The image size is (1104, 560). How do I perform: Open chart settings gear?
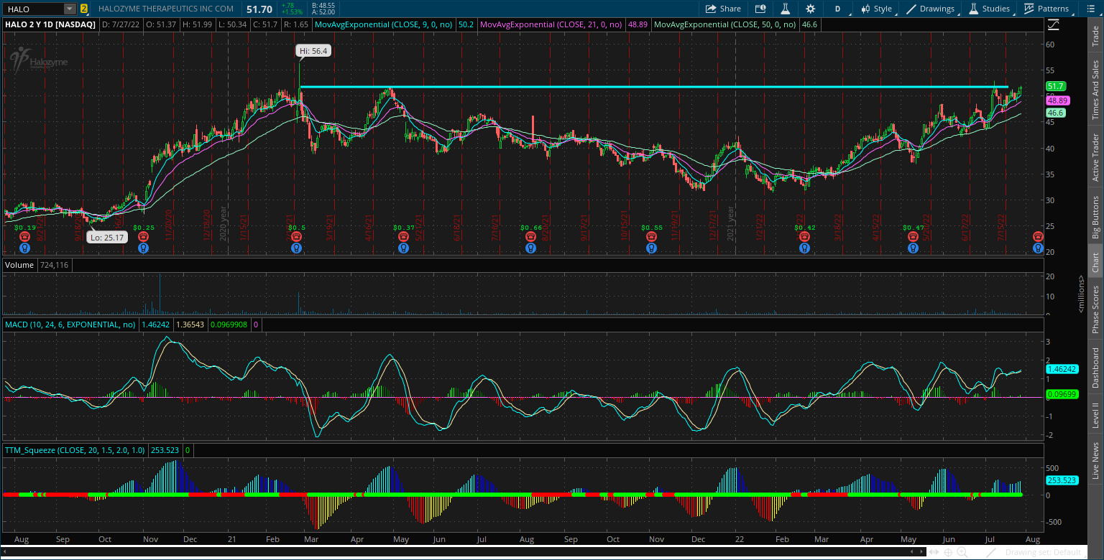click(x=811, y=9)
